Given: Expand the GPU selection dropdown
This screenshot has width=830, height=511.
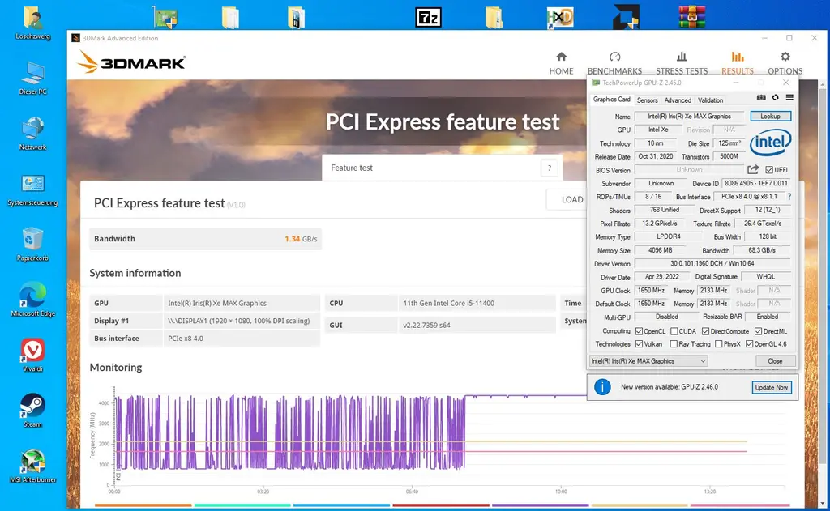Looking at the screenshot, I should point(702,361).
